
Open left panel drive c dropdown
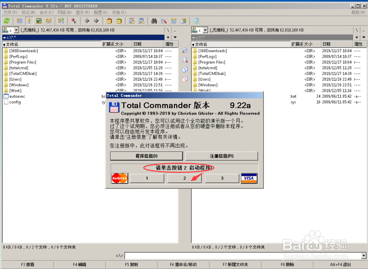click(x=17, y=30)
